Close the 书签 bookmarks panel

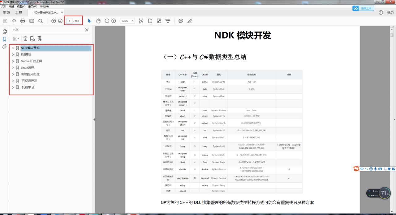click(x=87, y=30)
